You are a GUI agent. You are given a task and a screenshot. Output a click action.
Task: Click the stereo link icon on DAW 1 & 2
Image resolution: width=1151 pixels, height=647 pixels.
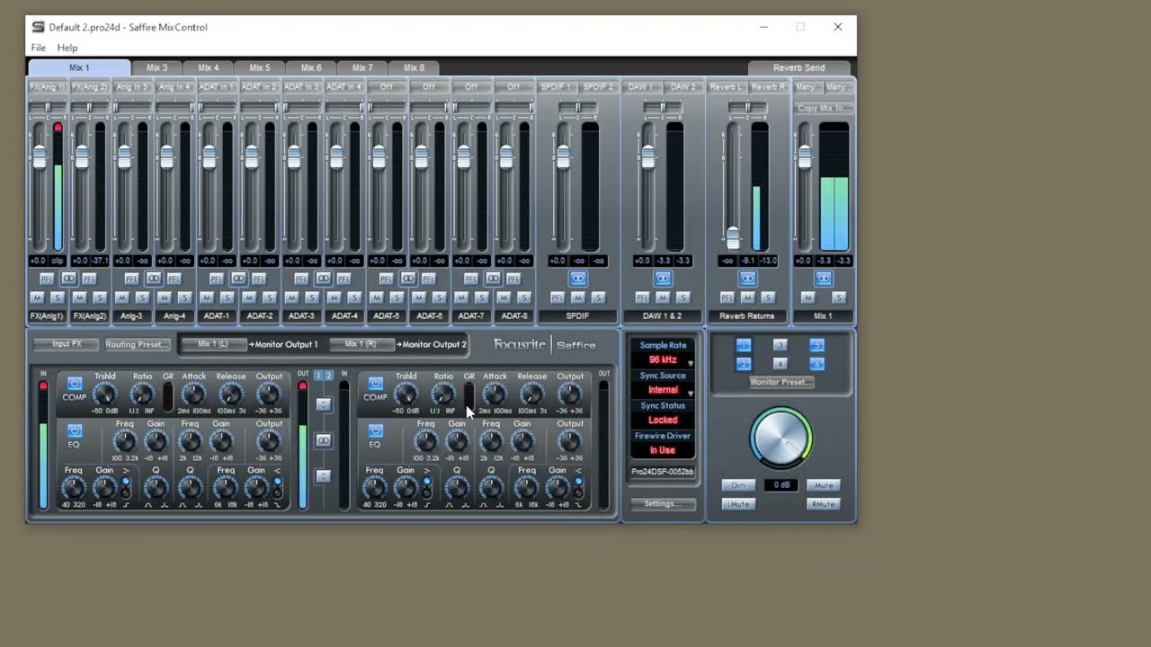[663, 279]
